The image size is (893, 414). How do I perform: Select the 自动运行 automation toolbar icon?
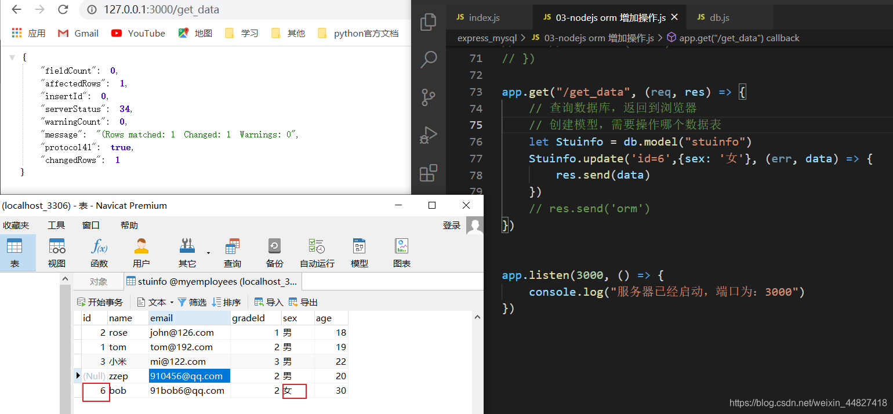[317, 253]
